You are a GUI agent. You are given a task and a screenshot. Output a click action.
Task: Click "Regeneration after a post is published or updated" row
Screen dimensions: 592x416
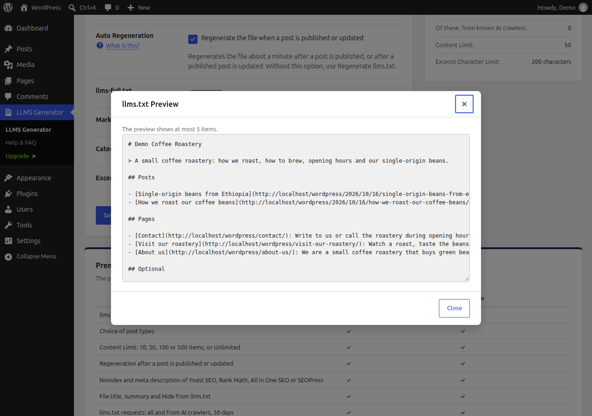[166, 363]
